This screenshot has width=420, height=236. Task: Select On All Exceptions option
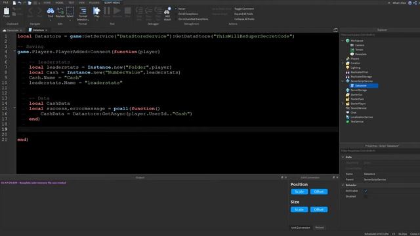(x=186, y=14)
